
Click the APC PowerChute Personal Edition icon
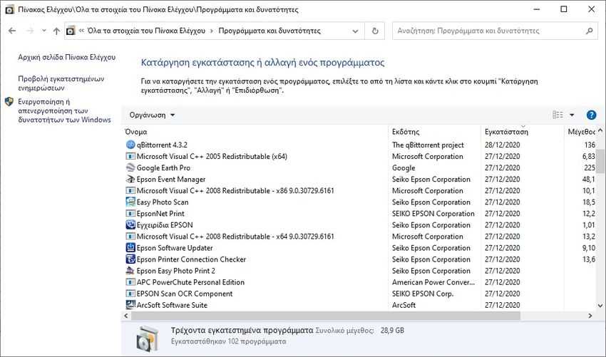(130, 282)
